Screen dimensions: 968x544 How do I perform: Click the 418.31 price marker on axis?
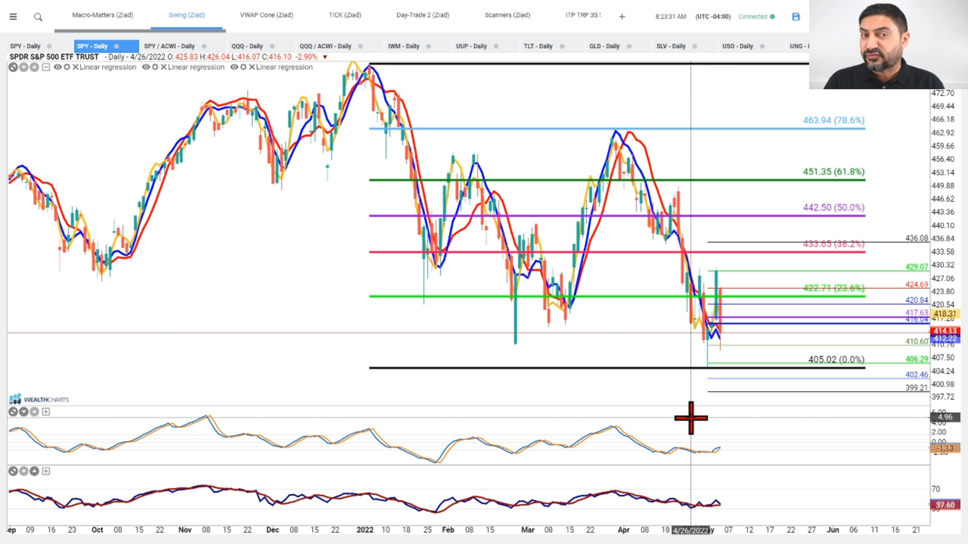tap(945, 314)
